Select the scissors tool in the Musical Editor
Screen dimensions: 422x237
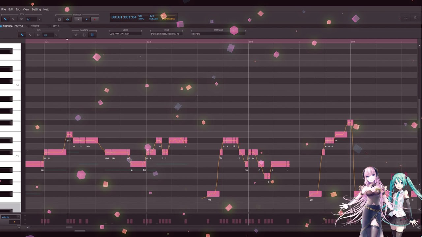coord(38,35)
